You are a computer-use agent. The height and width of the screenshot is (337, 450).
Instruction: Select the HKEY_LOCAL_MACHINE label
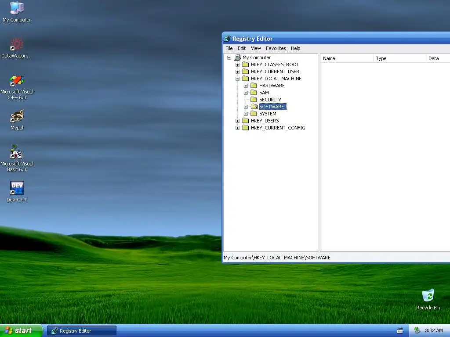tap(276, 79)
